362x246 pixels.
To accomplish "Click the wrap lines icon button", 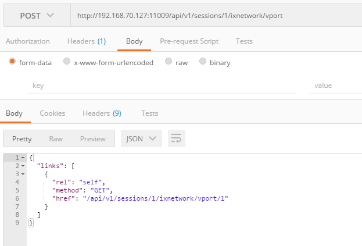I will 177,138.
